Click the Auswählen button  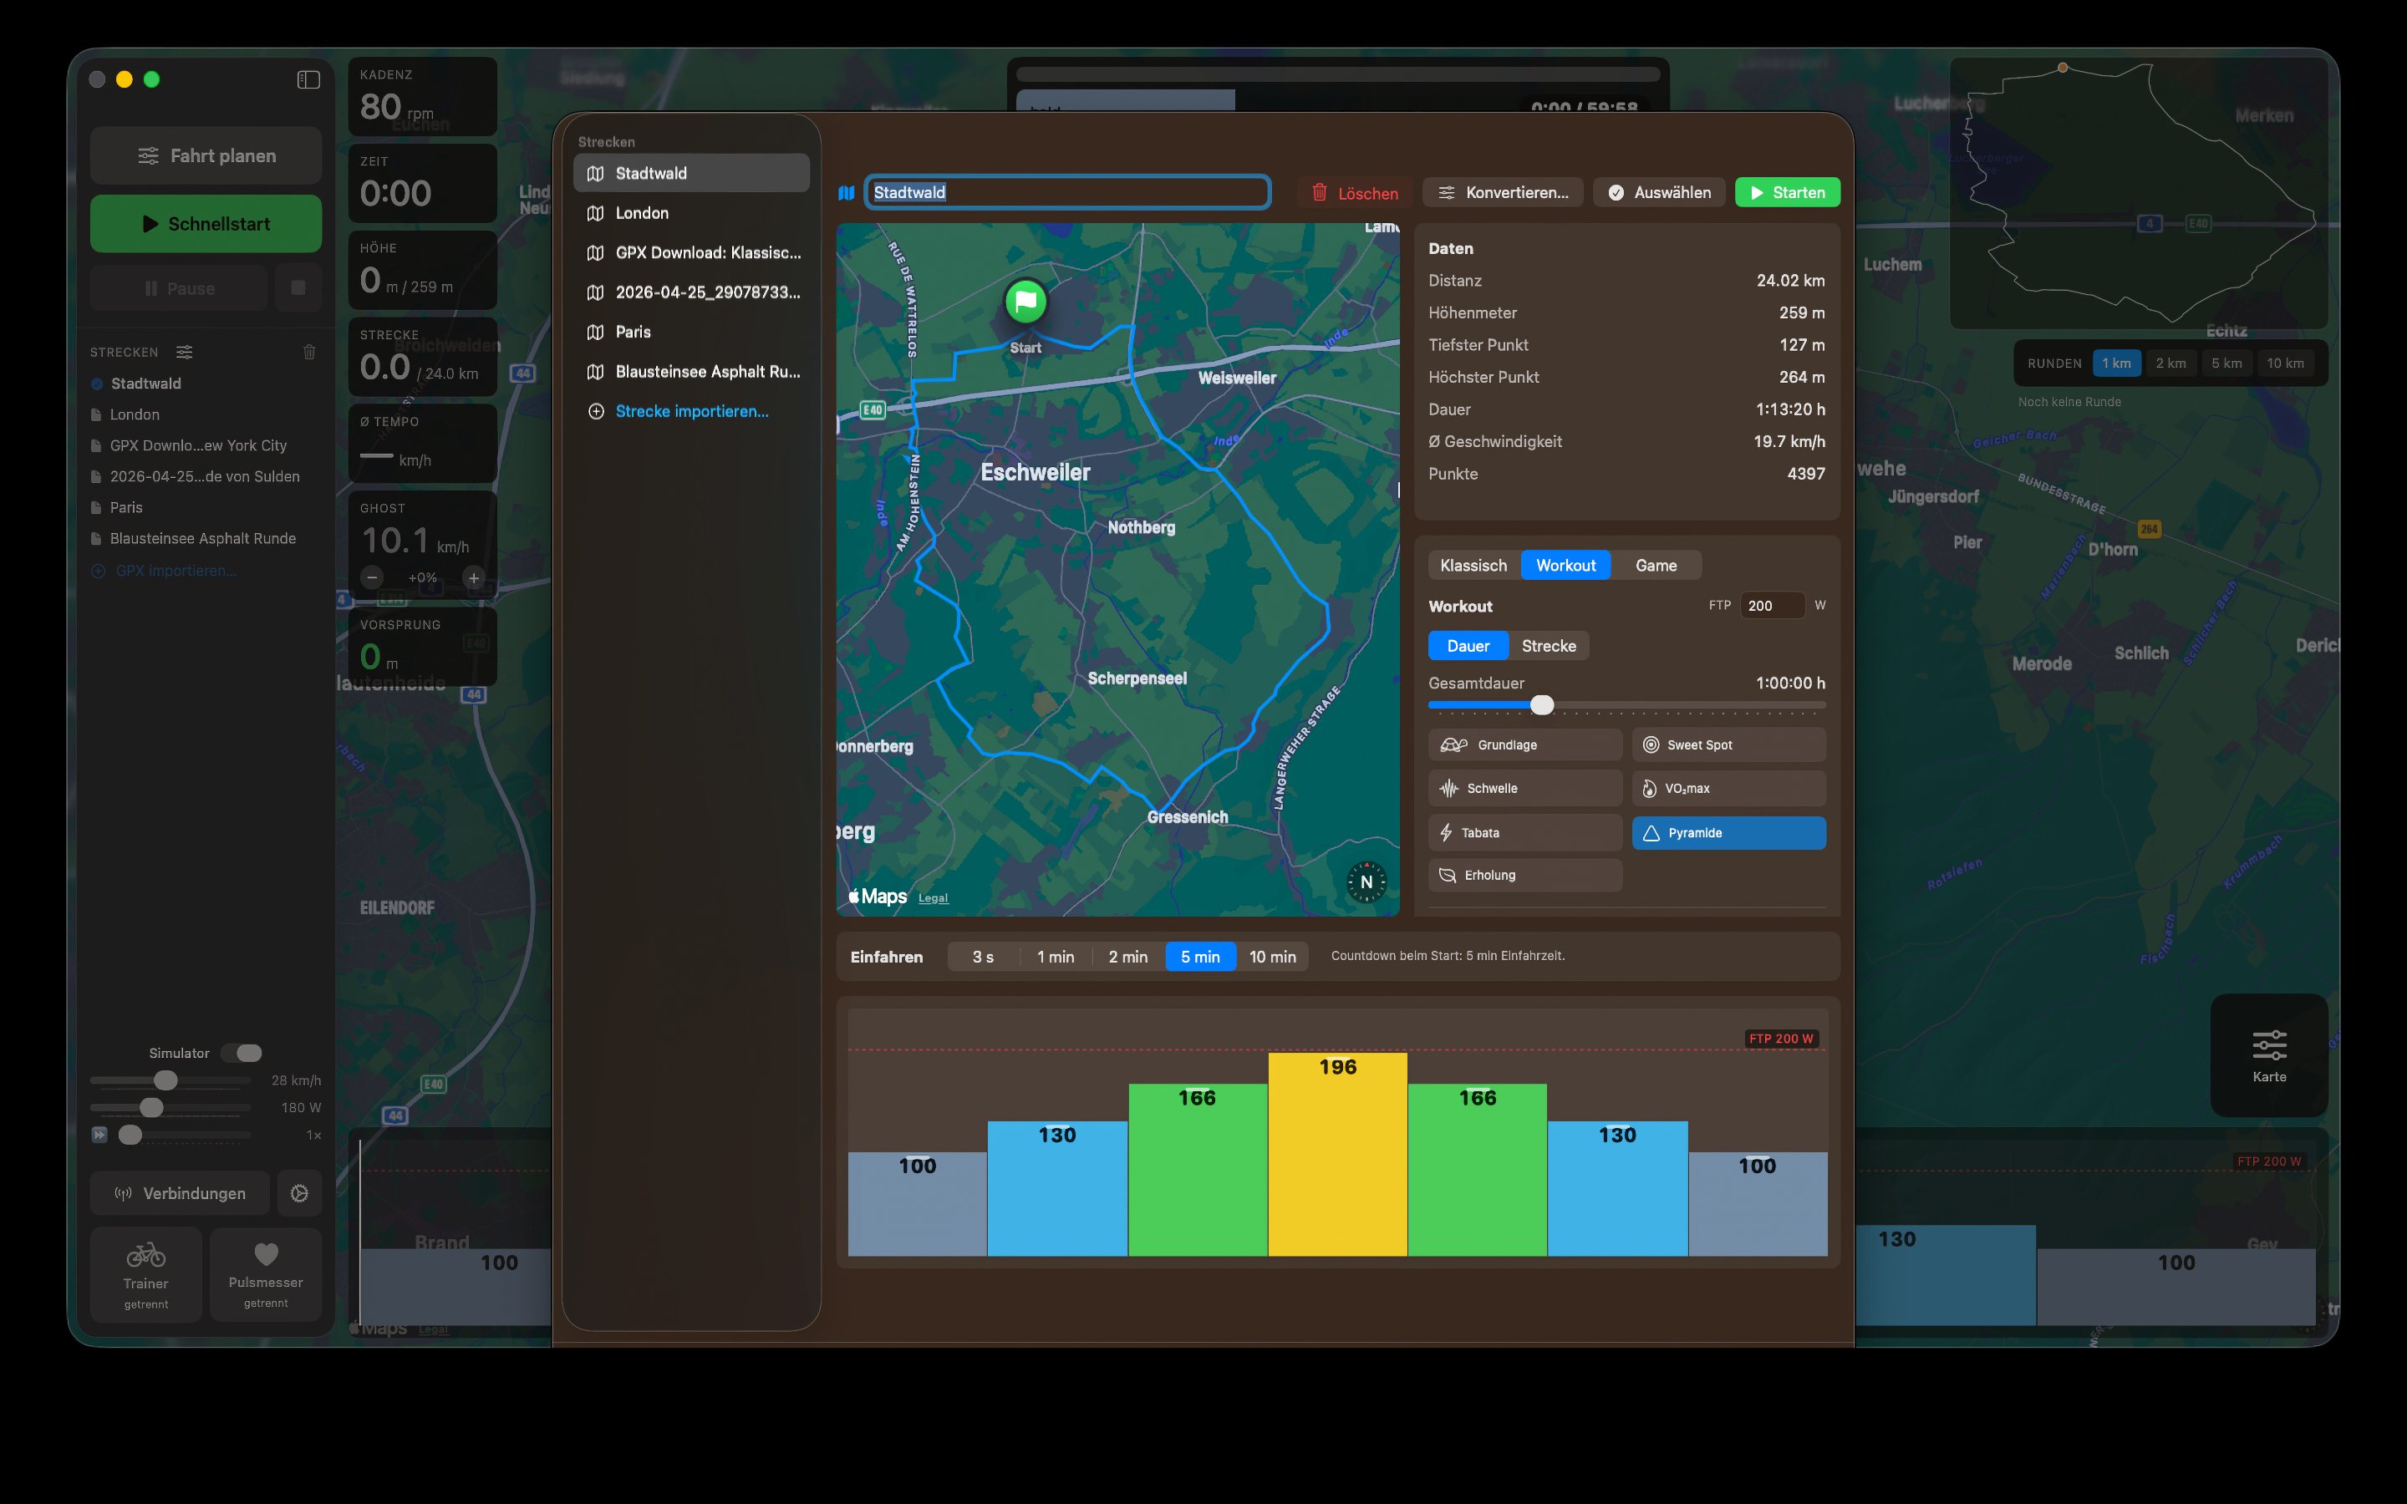(1660, 193)
